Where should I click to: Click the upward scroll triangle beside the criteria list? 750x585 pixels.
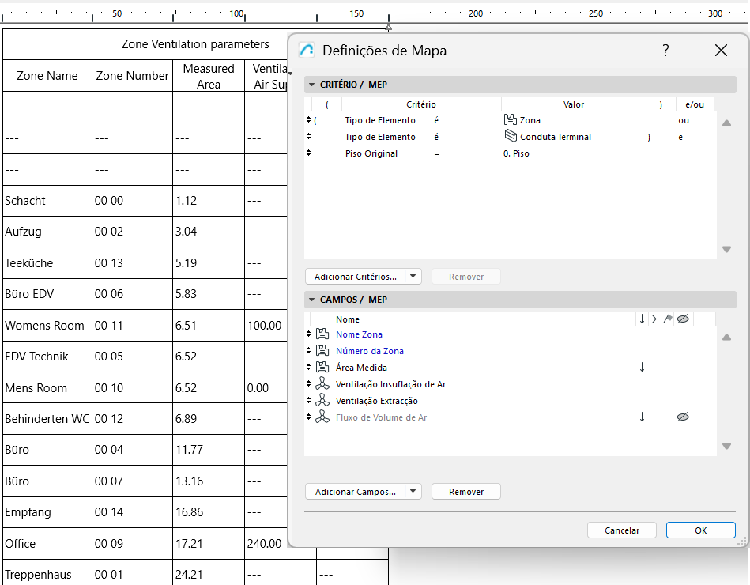click(726, 123)
